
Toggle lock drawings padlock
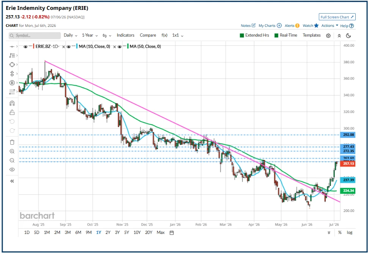12,112
